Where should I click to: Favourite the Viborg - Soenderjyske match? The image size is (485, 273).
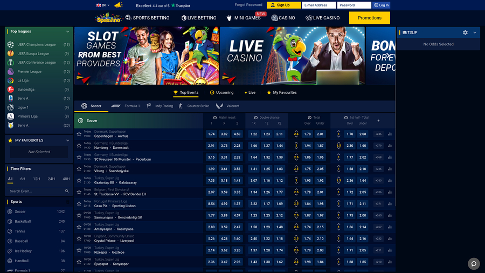click(x=79, y=169)
